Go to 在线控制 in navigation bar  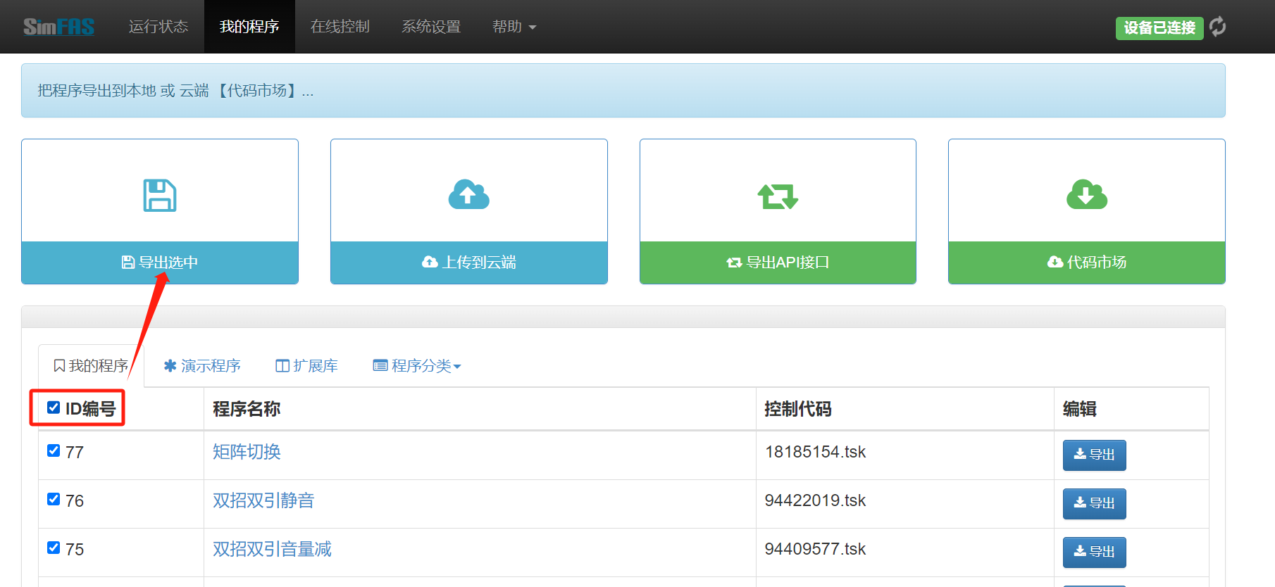click(340, 27)
